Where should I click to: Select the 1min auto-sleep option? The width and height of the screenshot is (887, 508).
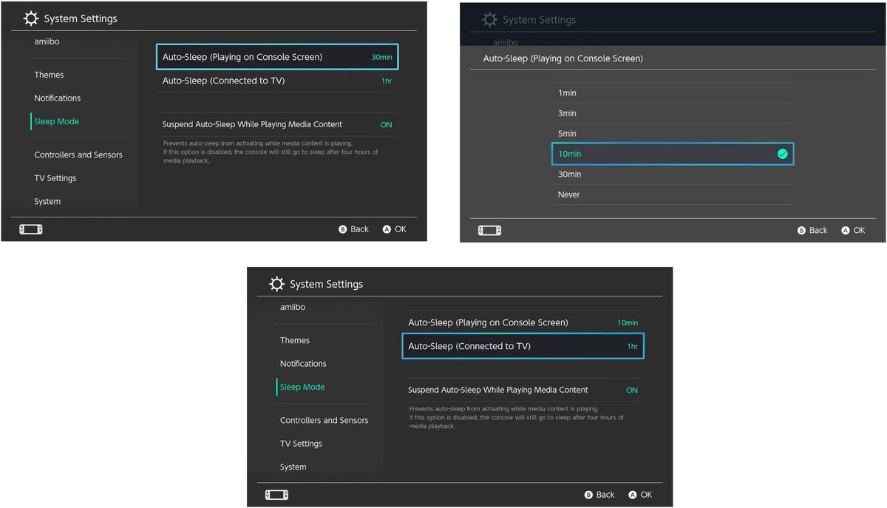coord(673,93)
